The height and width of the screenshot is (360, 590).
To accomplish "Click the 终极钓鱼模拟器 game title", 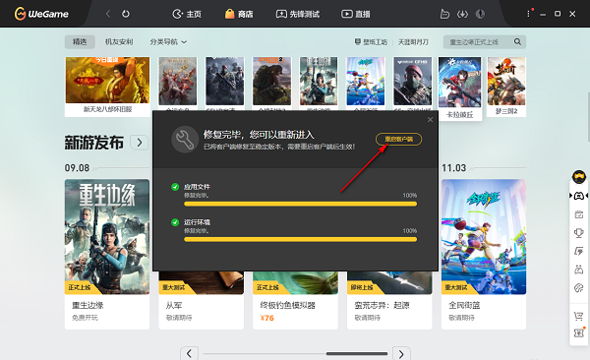I will click(288, 305).
